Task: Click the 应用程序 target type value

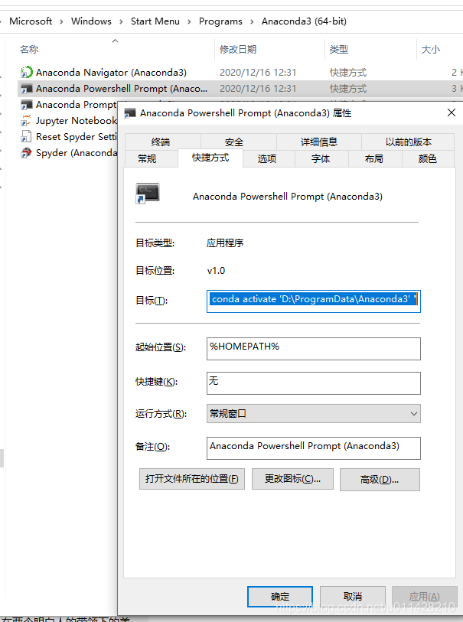Action: point(225,243)
